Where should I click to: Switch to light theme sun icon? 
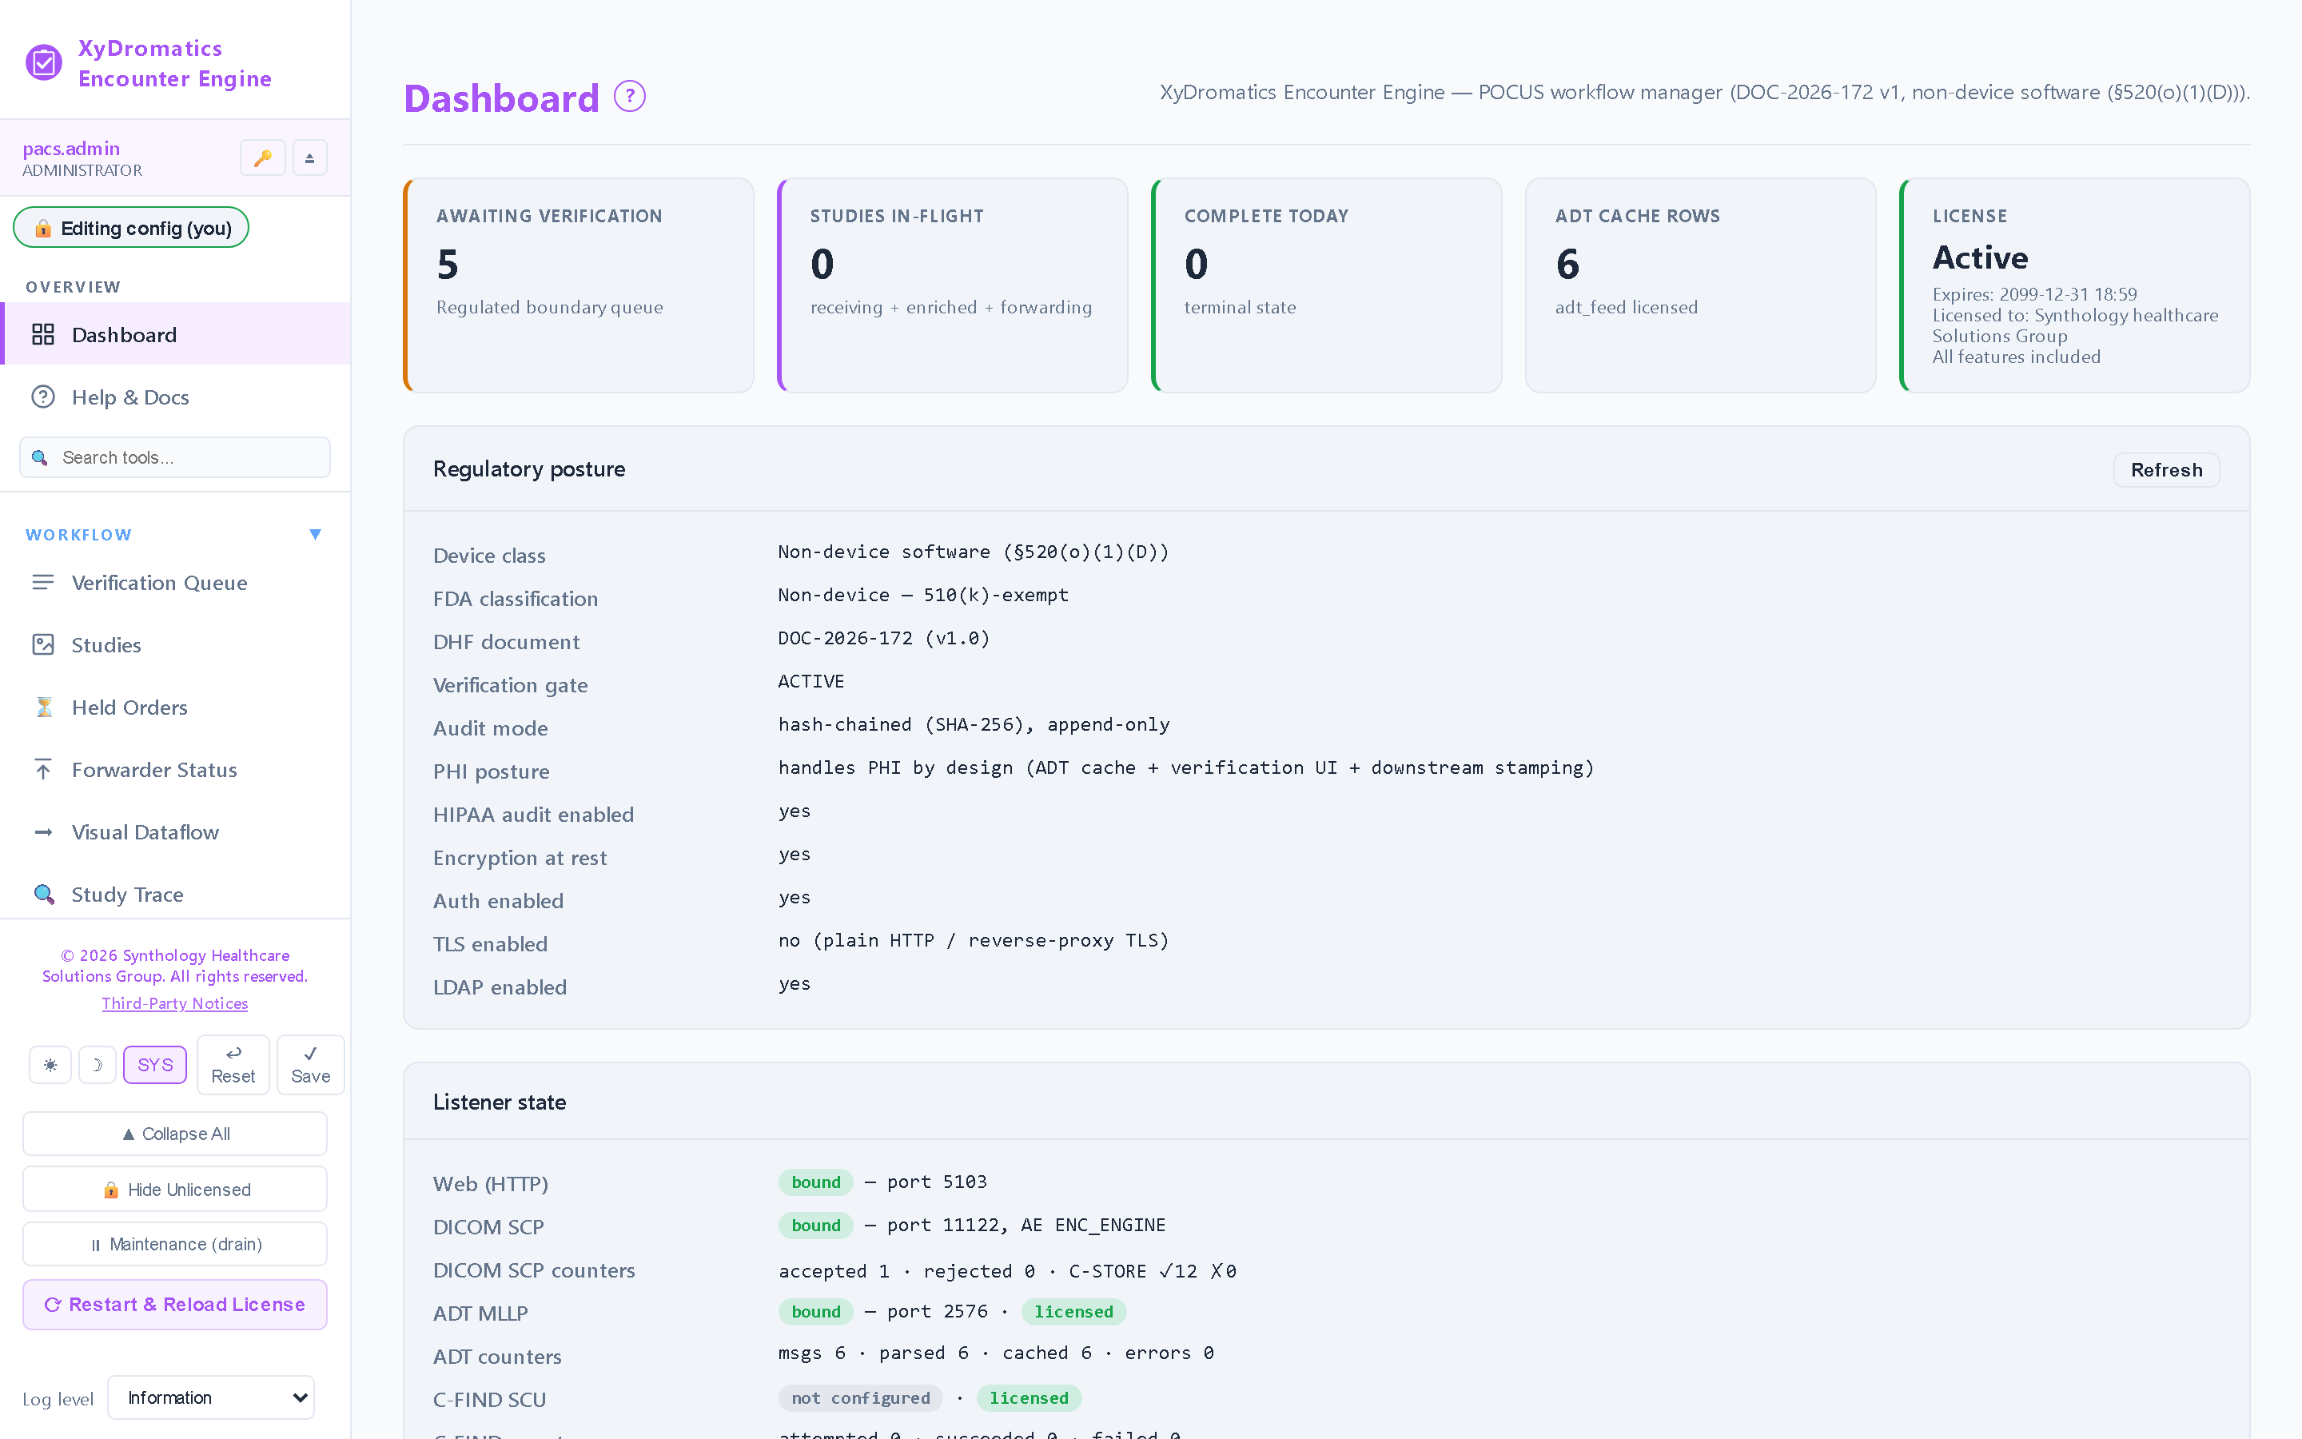pos(50,1064)
